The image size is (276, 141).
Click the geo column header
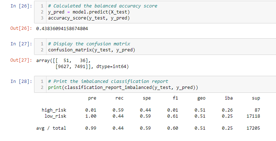tap(202, 98)
